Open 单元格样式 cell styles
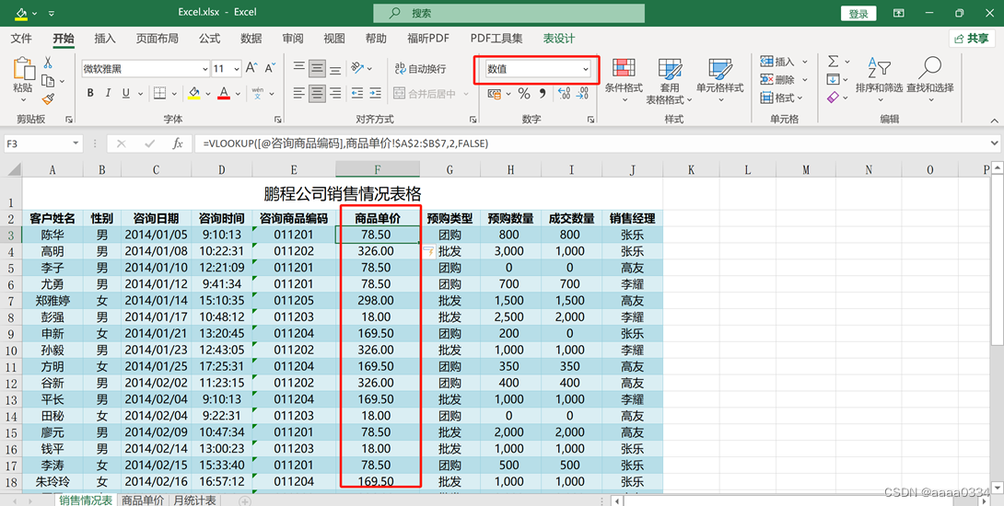This screenshot has width=1004, height=506. pyautogui.click(x=719, y=81)
